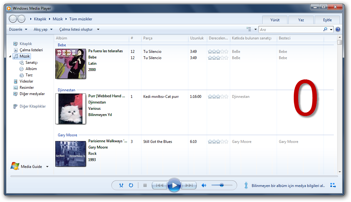Toggle repeat playback
Image resolution: width=351 pixels, height=202 pixels.
[x=131, y=185]
